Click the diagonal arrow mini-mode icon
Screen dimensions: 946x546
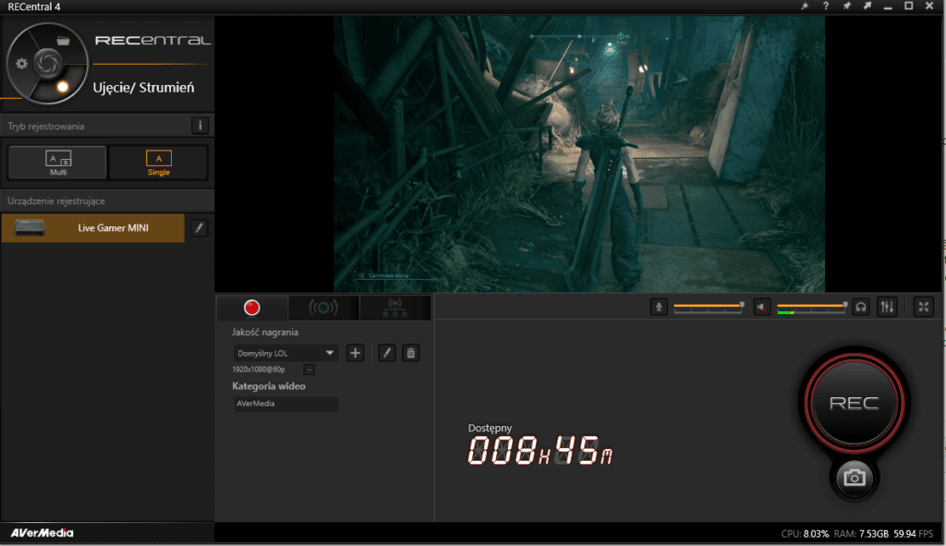[867, 6]
